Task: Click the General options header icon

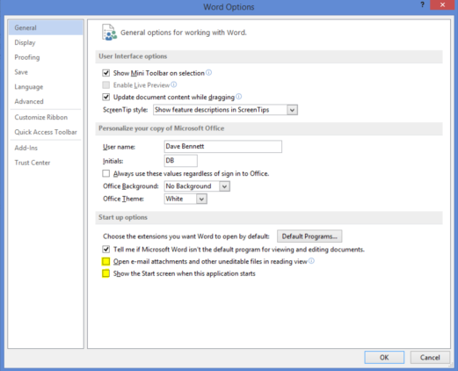Action: (x=109, y=33)
